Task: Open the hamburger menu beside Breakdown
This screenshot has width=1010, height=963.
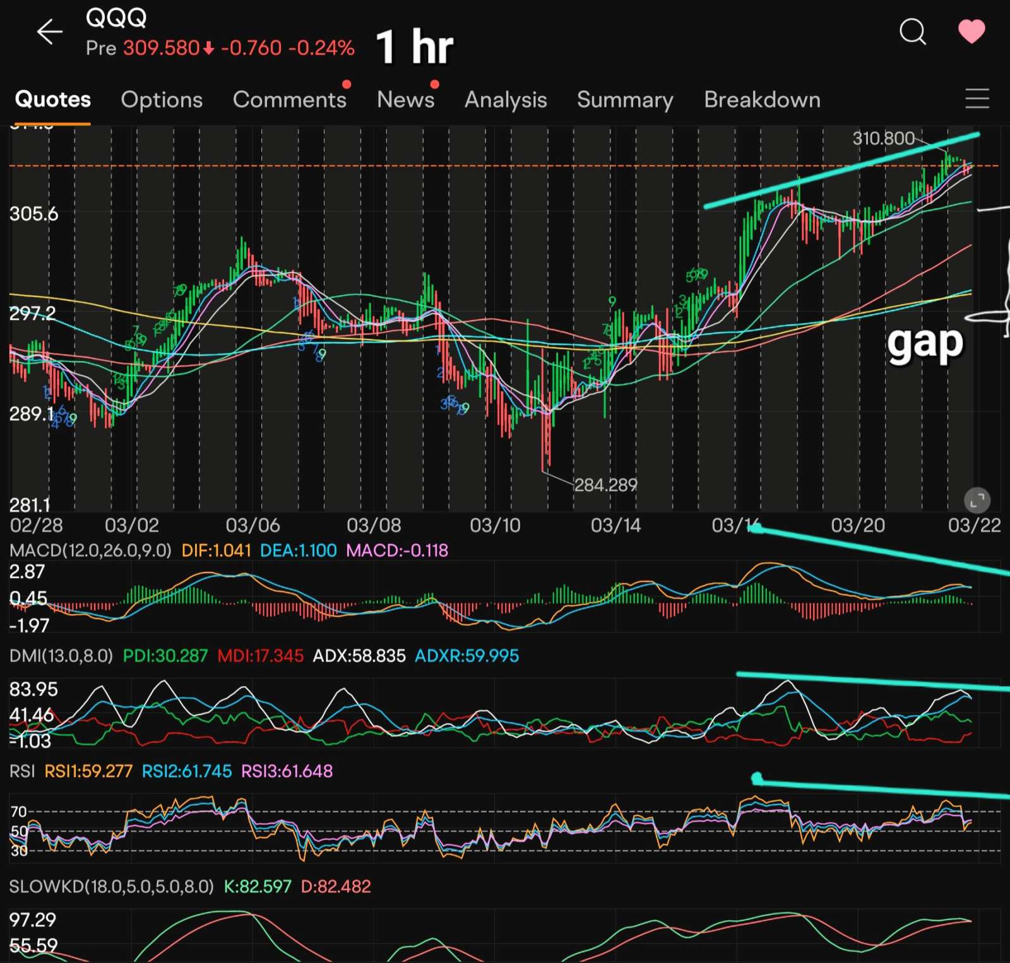Action: point(977,99)
